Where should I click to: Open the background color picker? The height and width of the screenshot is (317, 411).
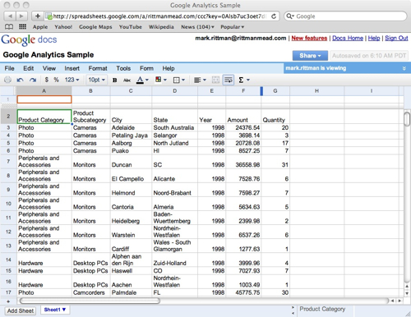[x=161, y=80]
